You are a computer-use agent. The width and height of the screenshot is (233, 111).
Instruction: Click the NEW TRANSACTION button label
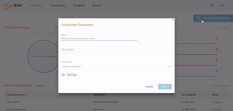pos(216,18)
